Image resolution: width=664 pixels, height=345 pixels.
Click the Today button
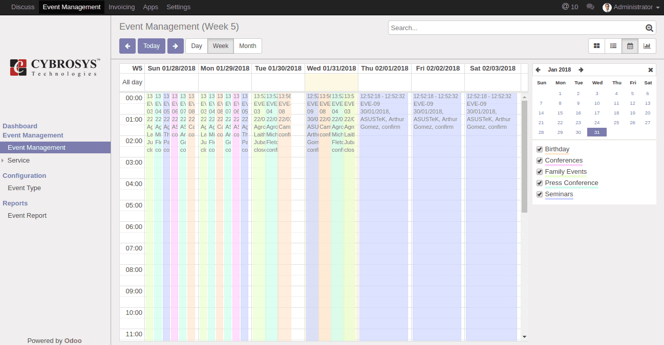click(x=151, y=45)
